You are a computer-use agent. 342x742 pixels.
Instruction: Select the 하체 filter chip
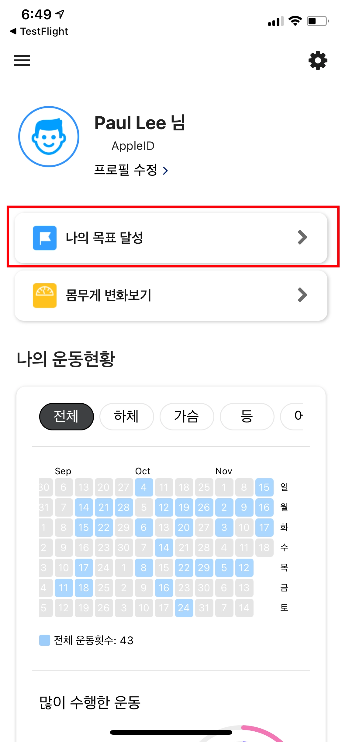[126, 416]
